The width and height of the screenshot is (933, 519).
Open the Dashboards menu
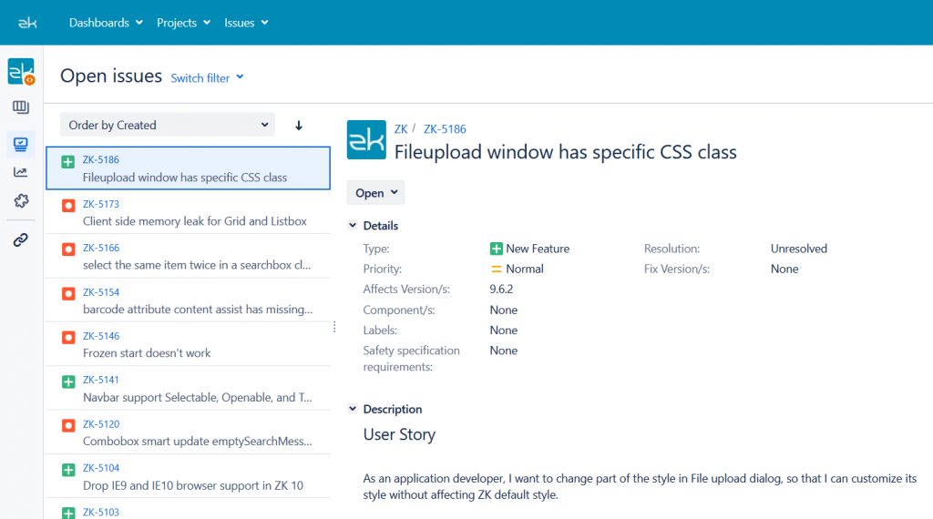click(x=106, y=23)
